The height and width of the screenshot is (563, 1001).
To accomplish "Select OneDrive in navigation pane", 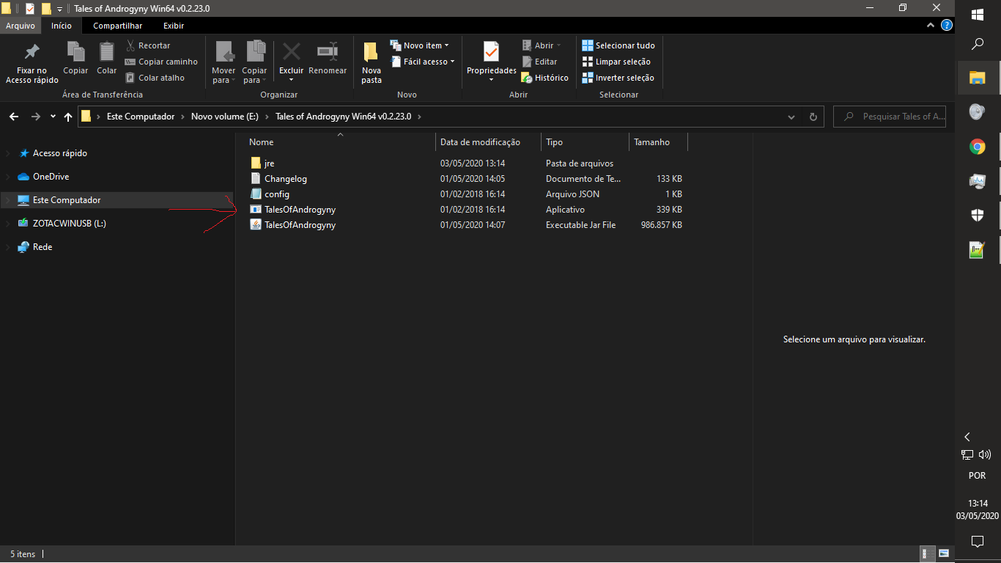I will click(51, 177).
